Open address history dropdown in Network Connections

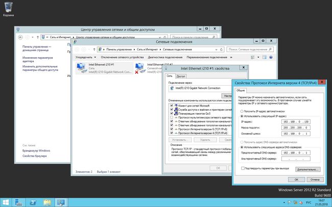point(216,49)
